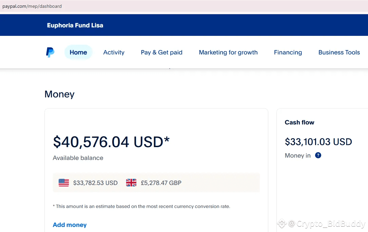Viewport: 368px width, 232px height.
Task: Click the Euphoria Fund Lisa account name
Action: click(x=75, y=25)
